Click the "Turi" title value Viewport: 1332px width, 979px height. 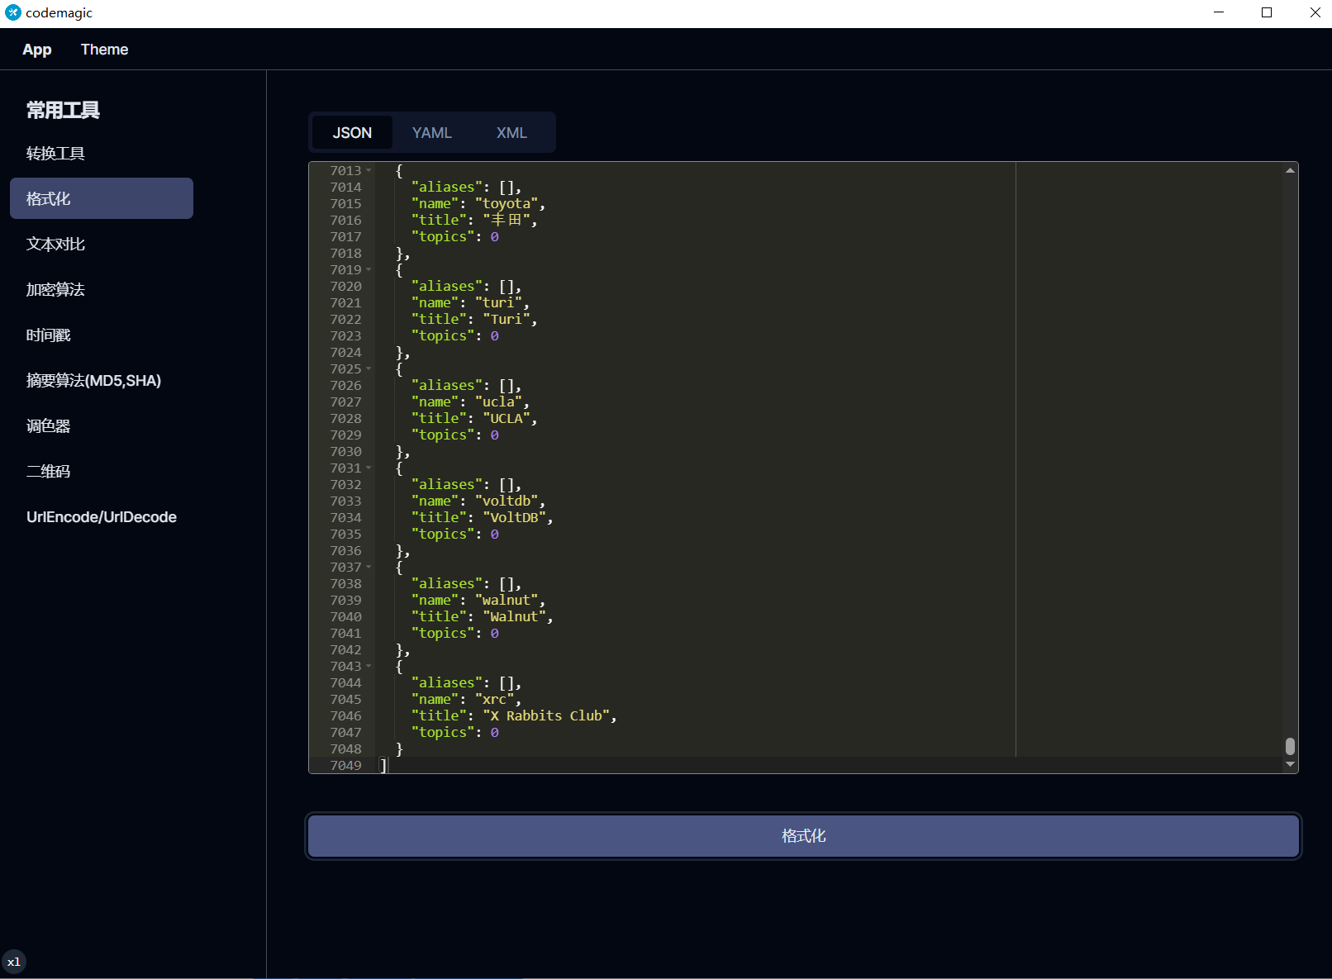coord(507,320)
